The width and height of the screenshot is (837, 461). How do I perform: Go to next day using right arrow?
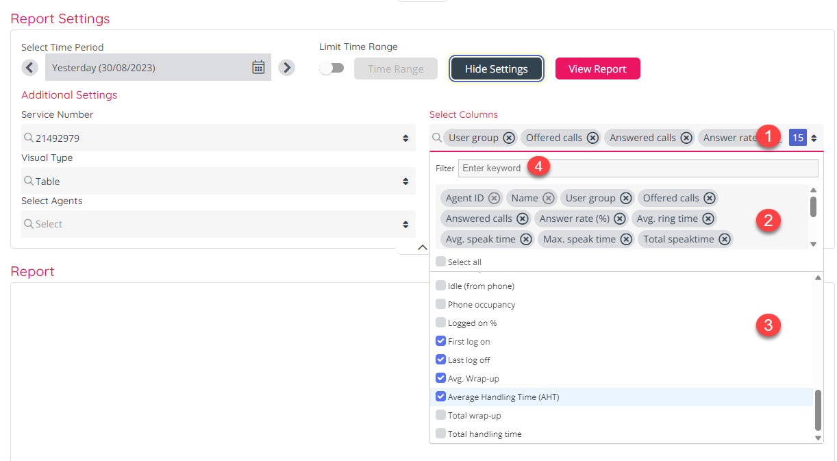coord(287,68)
